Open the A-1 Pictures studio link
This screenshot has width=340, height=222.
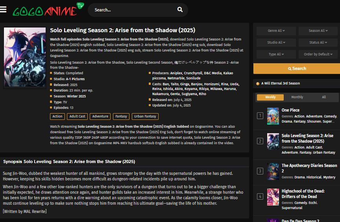pos(75,79)
